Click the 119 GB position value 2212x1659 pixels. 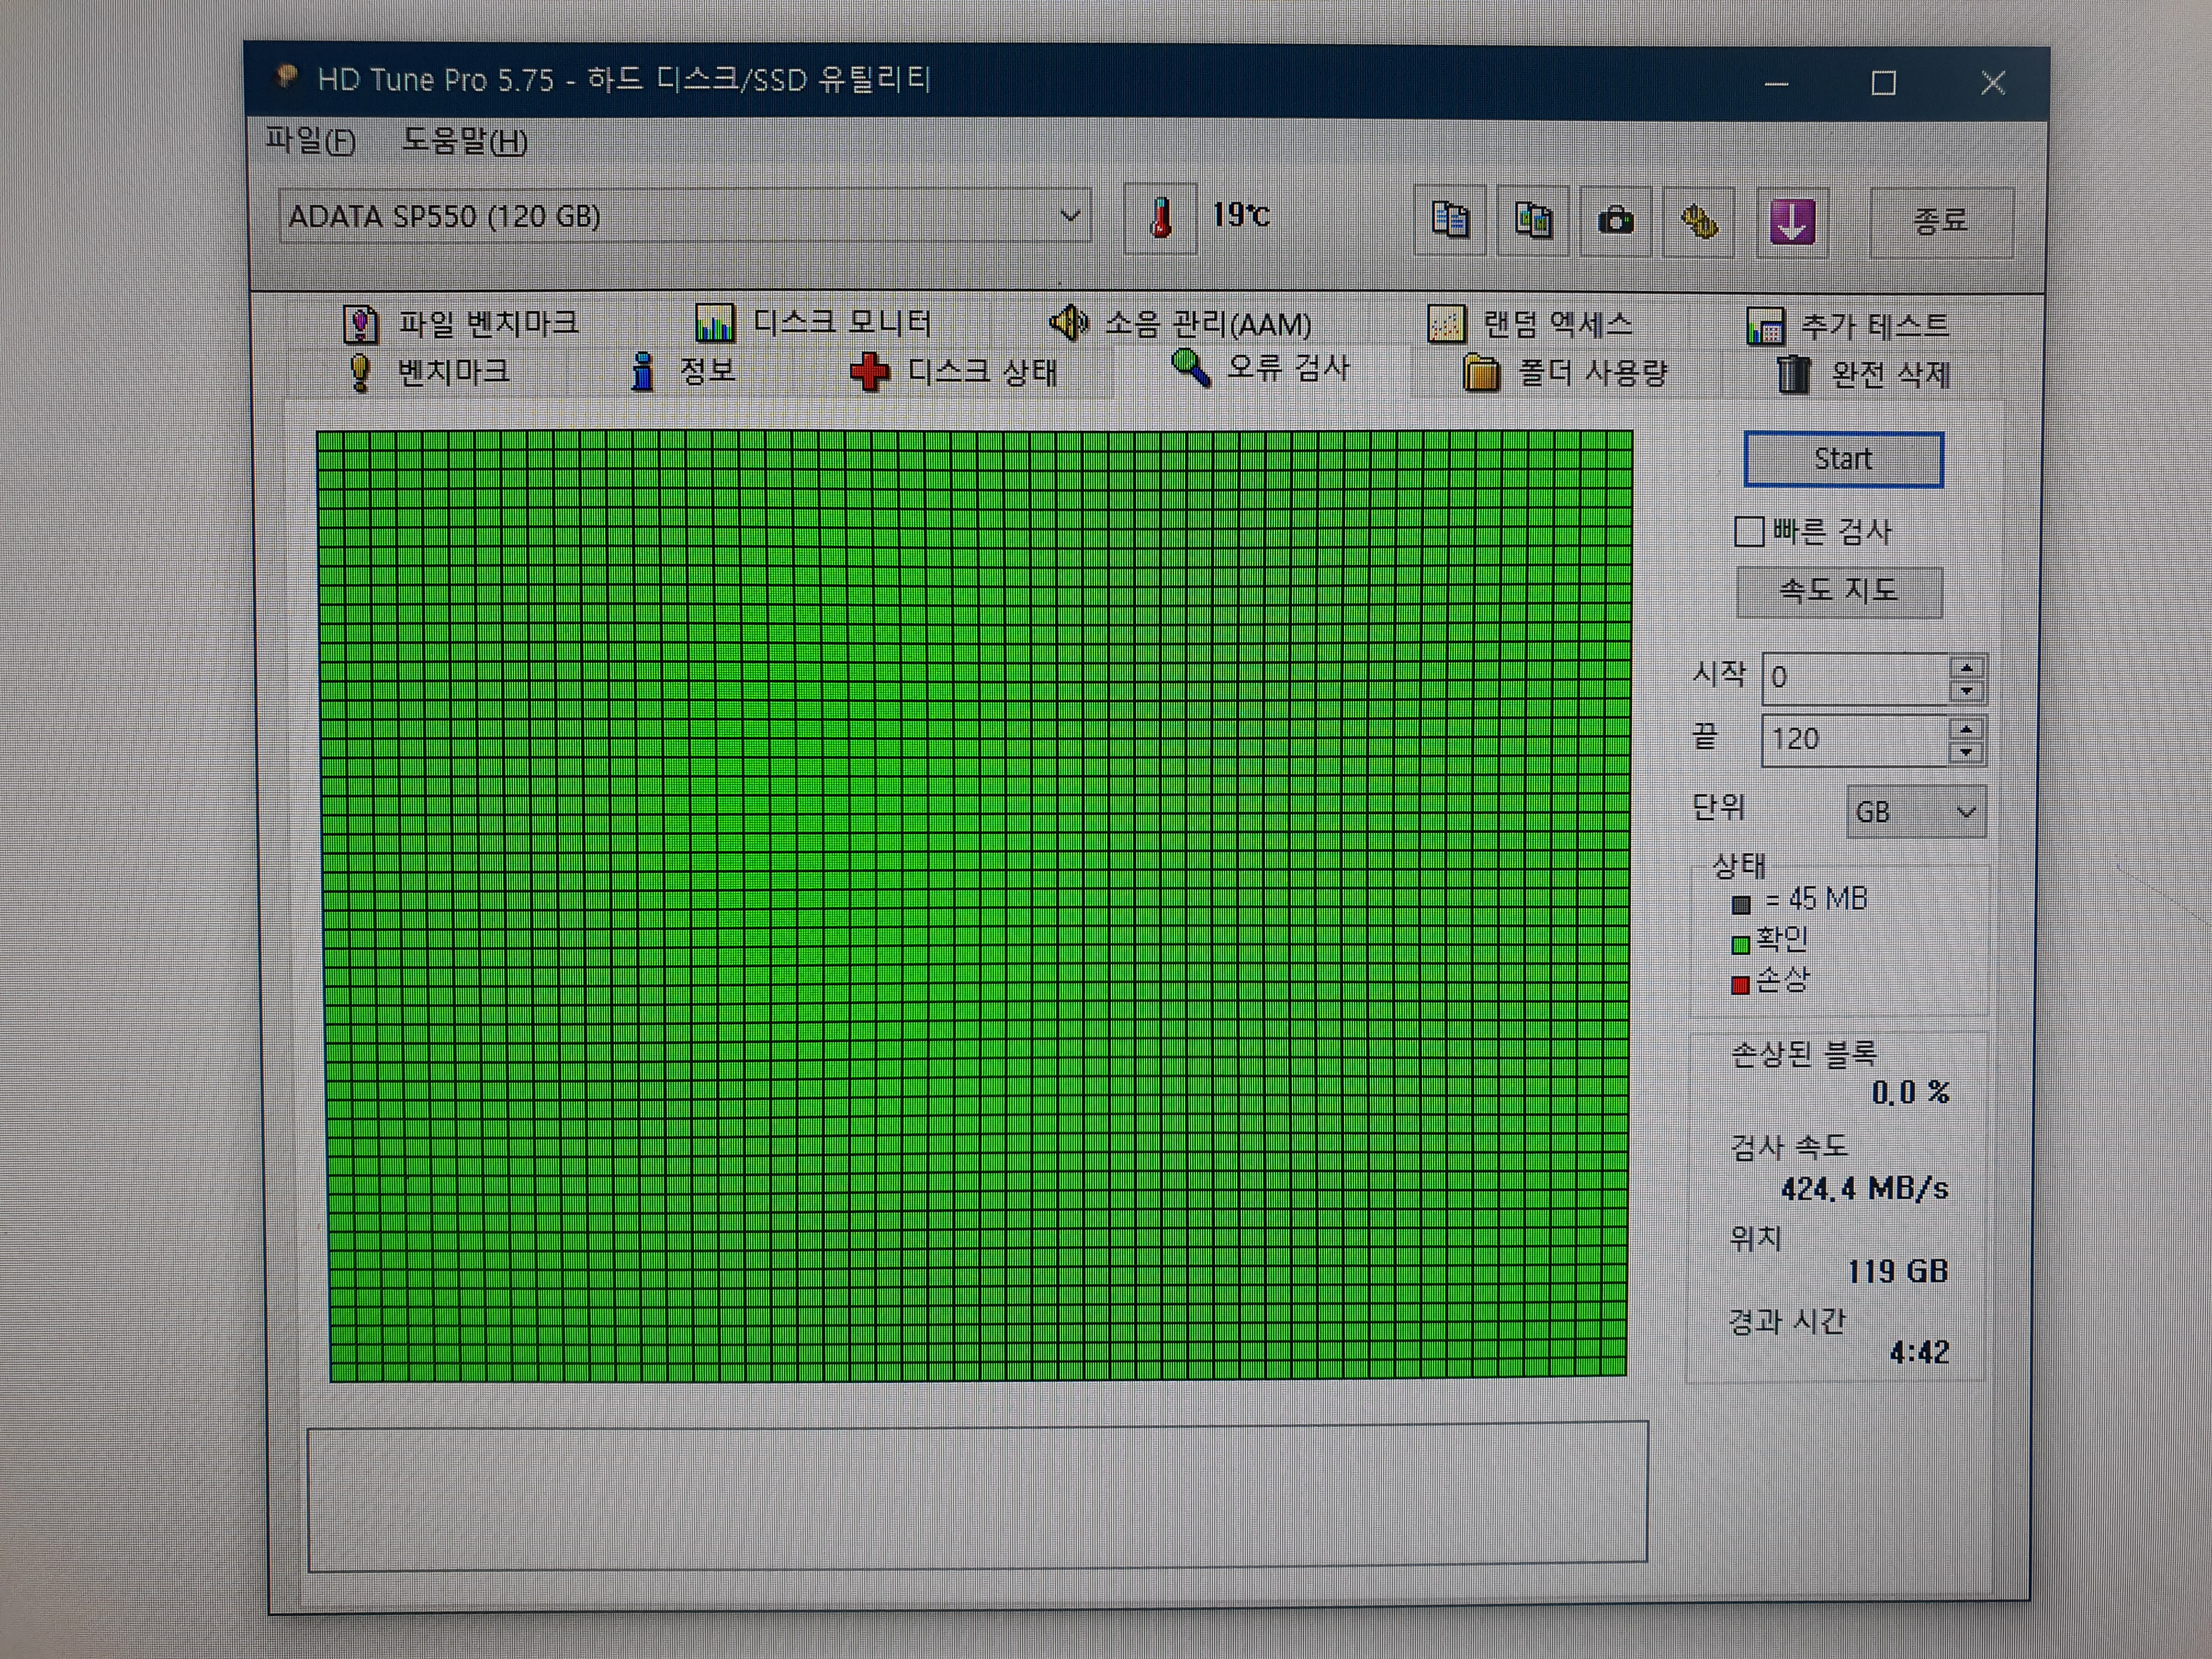(x=1897, y=1271)
